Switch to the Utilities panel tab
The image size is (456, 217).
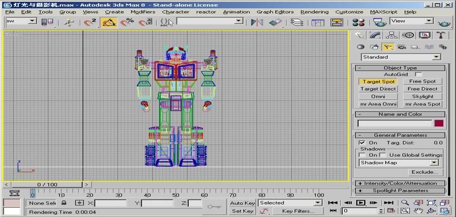(x=441, y=35)
